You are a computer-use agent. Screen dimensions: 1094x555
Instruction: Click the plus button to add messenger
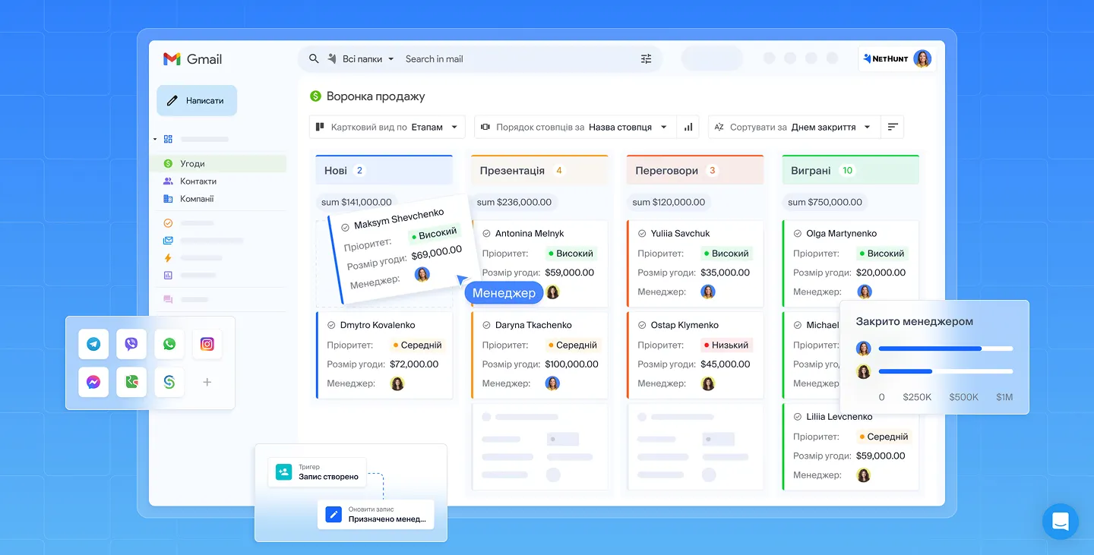(207, 382)
